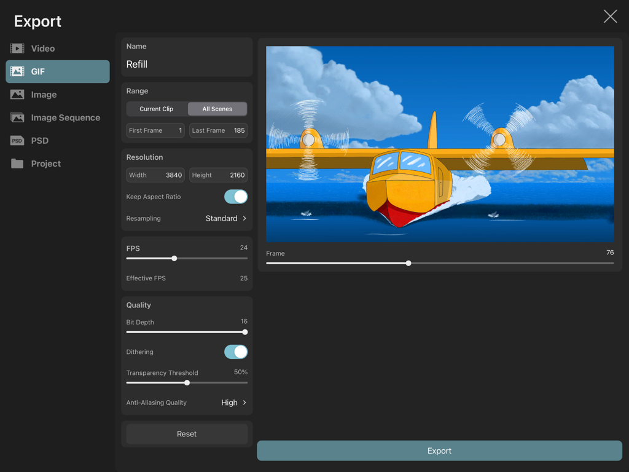Click the filmstrip icon beside Image Sequence
Image resolution: width=629 pixels, height=472 pixels.
tap(18, 117)
